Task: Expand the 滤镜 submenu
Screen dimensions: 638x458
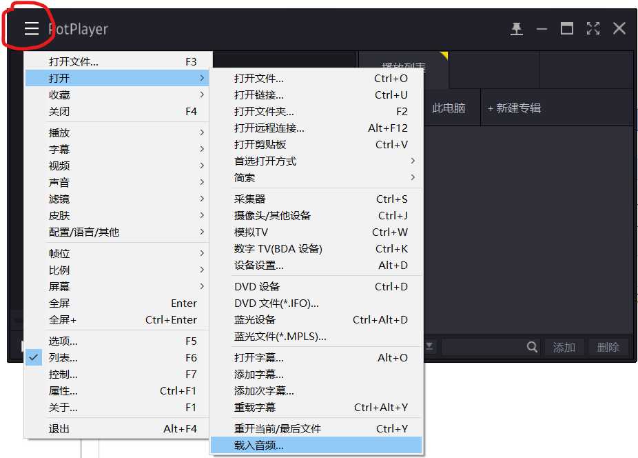Action: tap(117, 199)
